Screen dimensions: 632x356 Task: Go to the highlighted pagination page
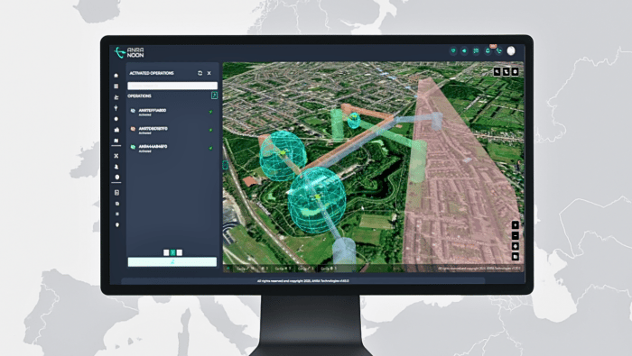[172, 252]
